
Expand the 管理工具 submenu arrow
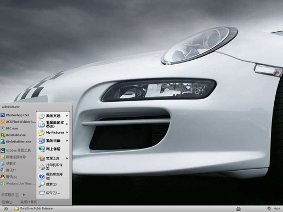tap(67, 158)
